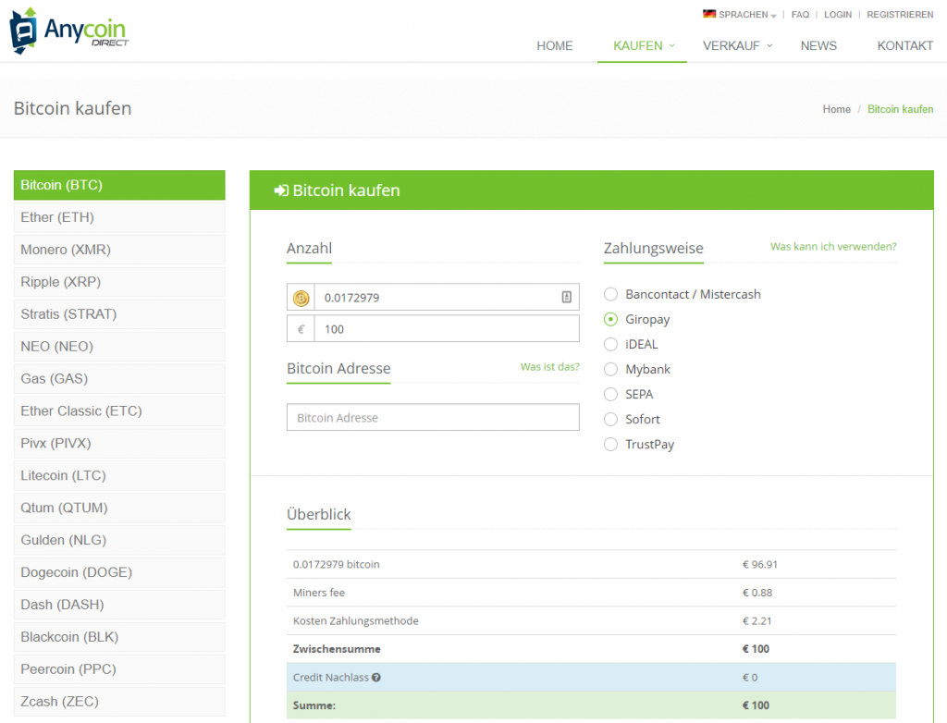The image size is (947, 723).
Task: Open the Kontakt menu item
Action: (x=904, y=46)
